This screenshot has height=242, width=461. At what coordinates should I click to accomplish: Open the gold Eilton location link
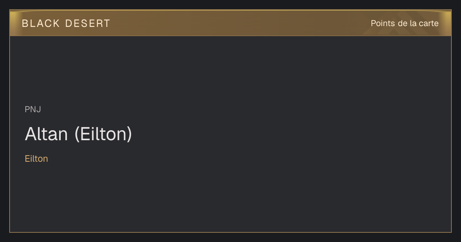click(x=36, y=159)
